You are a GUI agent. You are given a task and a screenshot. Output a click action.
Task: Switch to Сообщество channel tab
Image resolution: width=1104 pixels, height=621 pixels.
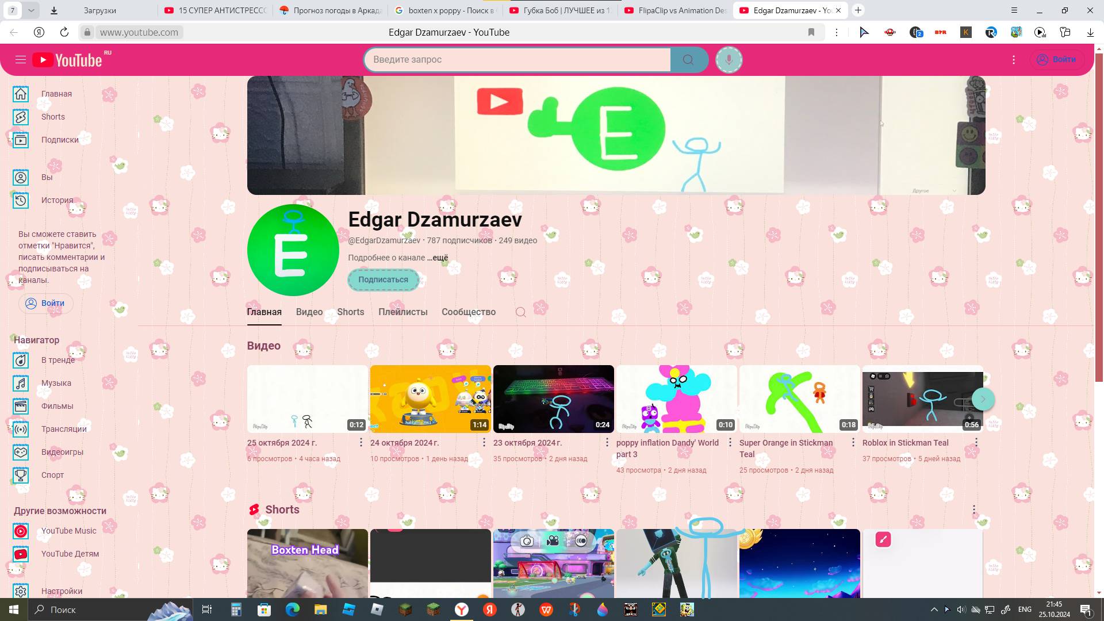469,312
